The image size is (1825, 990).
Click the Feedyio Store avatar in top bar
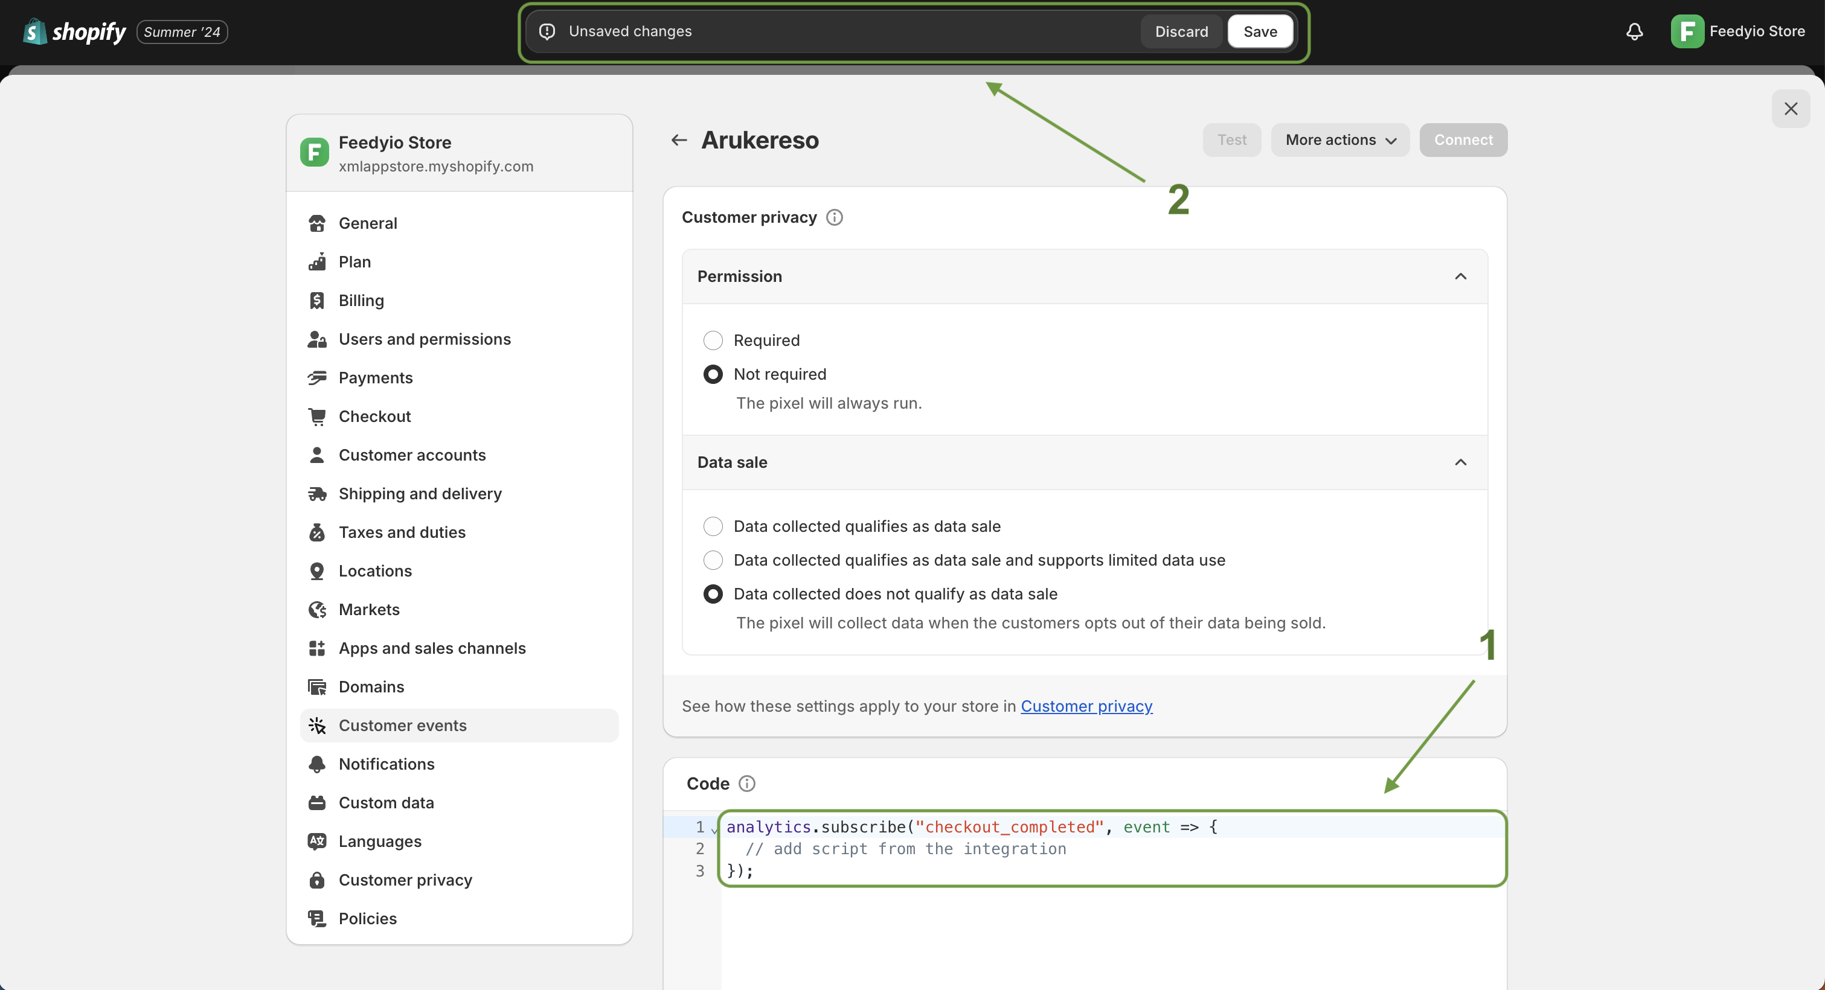point(1687,31)
